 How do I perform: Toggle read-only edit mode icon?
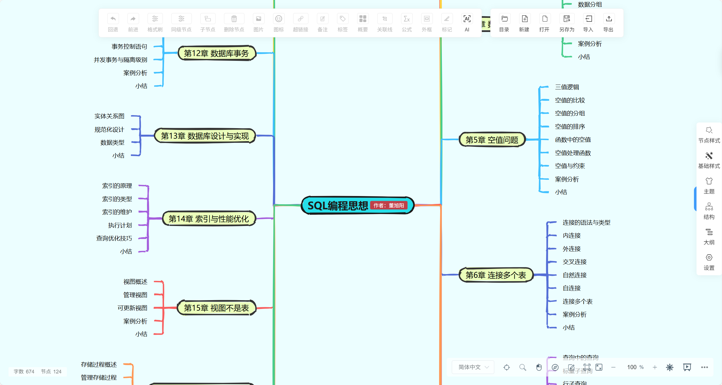[571, 367]
